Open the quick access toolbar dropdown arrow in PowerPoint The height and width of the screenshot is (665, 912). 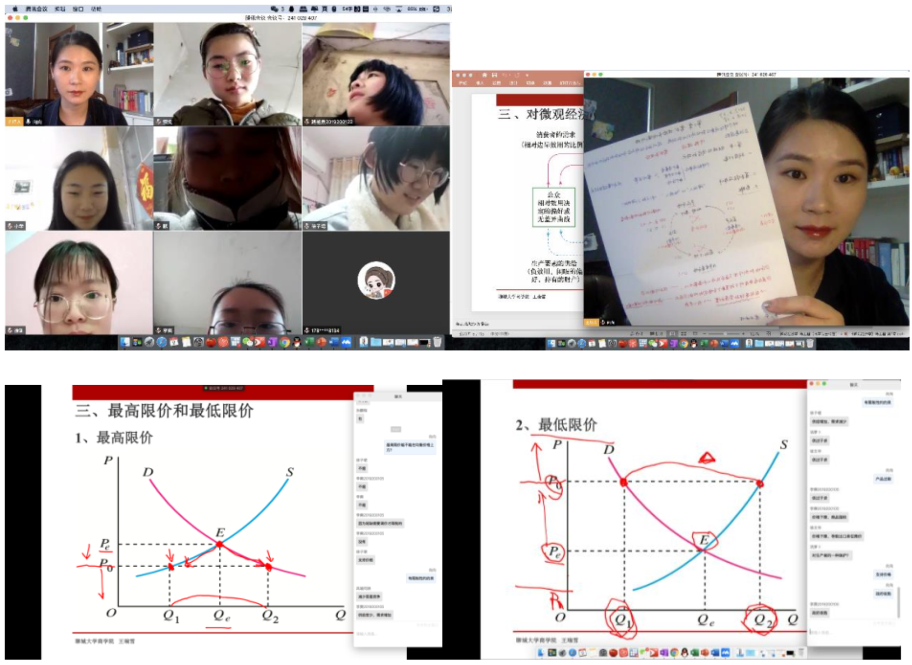[x=527, y=75]
